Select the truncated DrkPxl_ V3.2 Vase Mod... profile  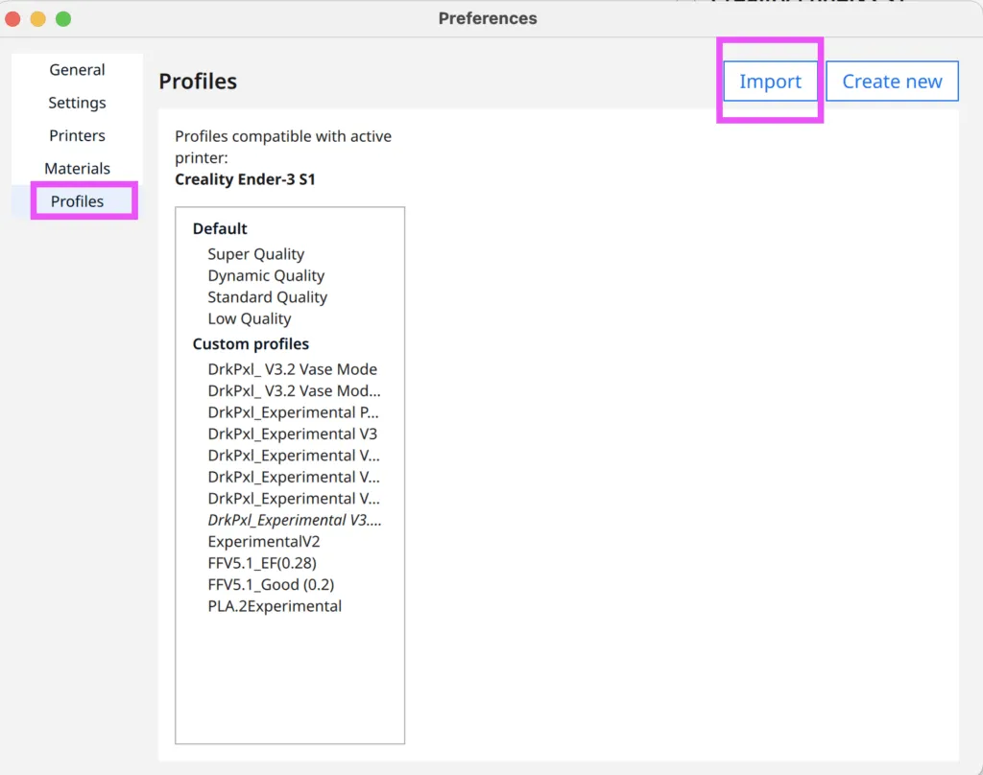(x=293, y=390)
